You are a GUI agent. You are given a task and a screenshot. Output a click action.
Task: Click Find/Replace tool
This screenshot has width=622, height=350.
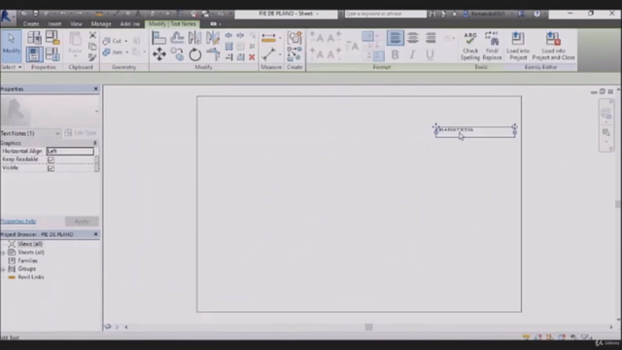pos(492,46)
